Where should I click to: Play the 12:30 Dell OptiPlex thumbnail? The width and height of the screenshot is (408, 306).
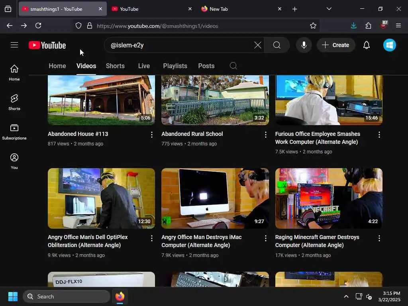click(x=101, y=198)
